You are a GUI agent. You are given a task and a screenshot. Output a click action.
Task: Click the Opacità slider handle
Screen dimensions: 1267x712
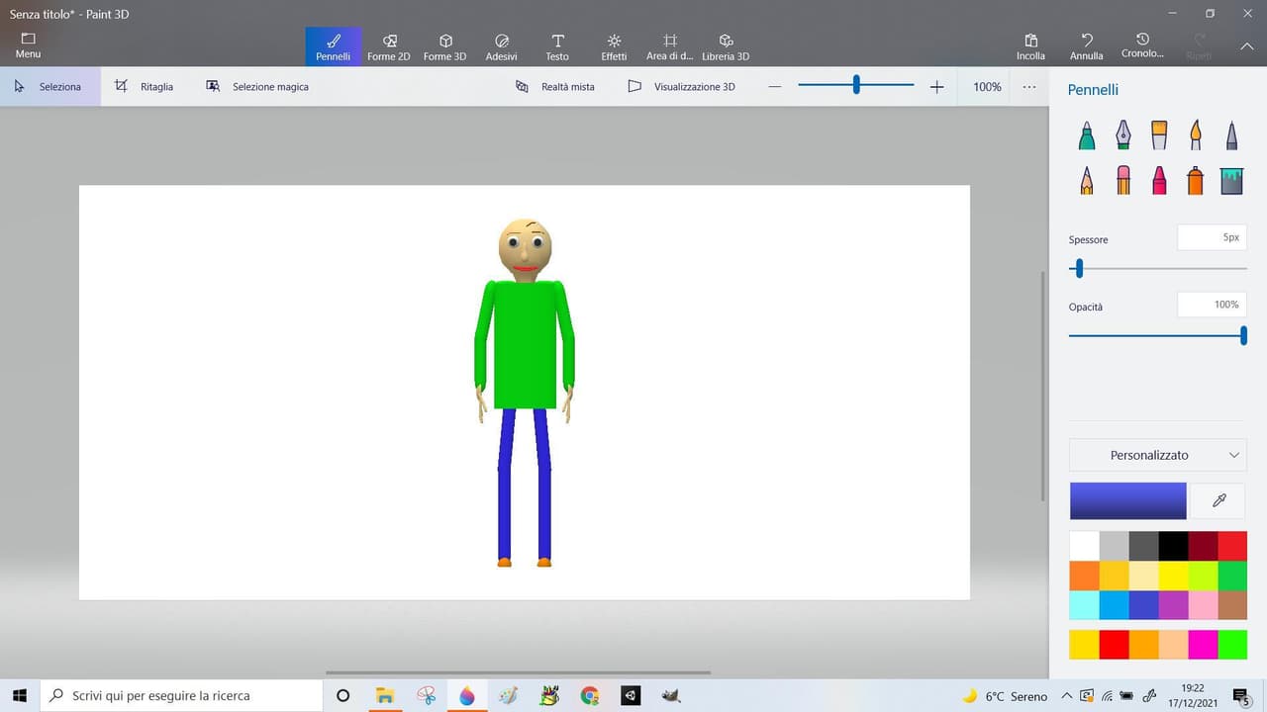click(x=1243, y=336)
